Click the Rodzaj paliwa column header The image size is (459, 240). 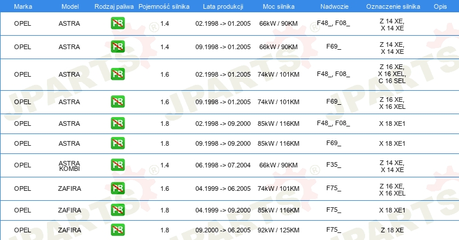pyautogui.click(x=114, y=6)
